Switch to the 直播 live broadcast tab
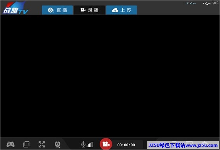220x150 pixels. [x=58, y=10]
